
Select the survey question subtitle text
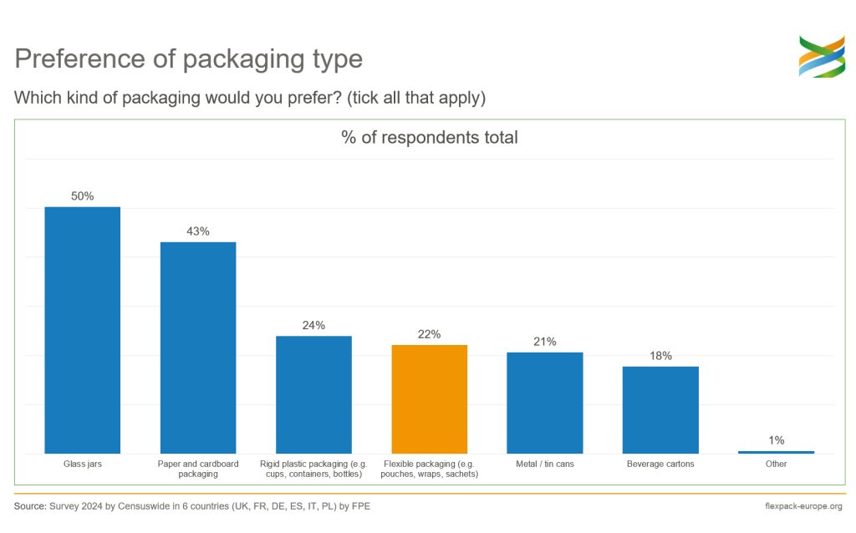[x=250, y=98]
